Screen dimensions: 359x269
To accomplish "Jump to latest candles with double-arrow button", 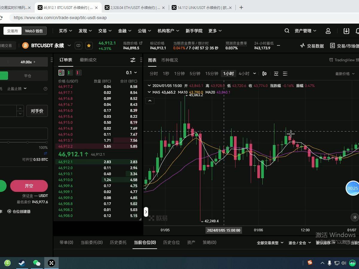I will pos(355,217).
